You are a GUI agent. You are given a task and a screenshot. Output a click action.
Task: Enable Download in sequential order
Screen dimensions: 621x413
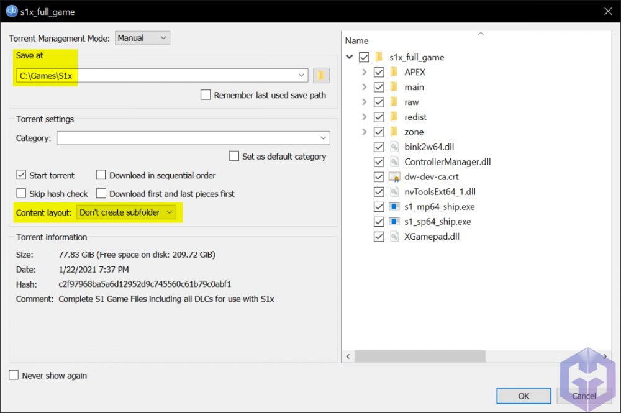(101, 175)
